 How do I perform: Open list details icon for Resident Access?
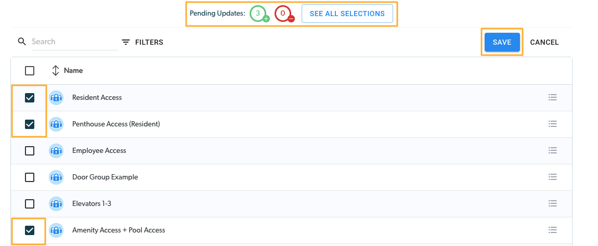coord(553,97)
